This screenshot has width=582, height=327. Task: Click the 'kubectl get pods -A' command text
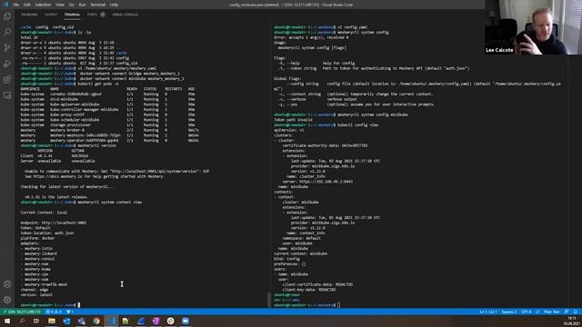[98, 84]
